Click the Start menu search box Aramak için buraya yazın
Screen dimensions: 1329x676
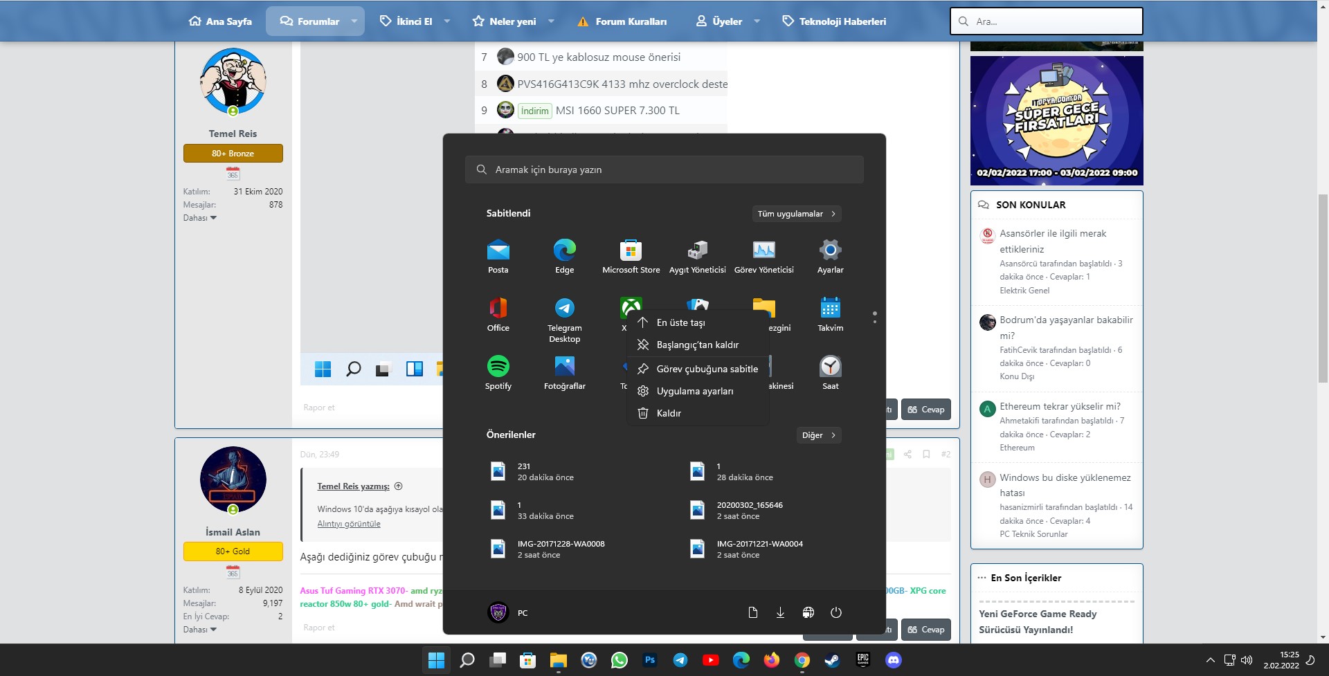(x=664, y=170)
